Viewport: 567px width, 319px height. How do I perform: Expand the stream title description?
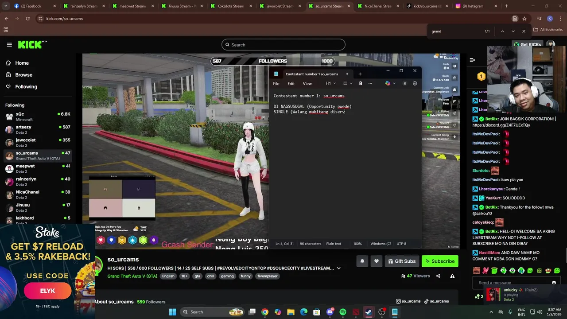click(x=338, y=268)
